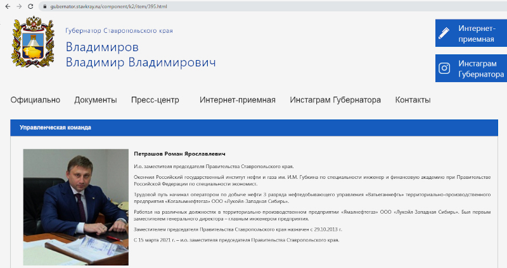Reload the page with the refresh icon
This screenshot has width=507, height=268.
click(30, 6)
